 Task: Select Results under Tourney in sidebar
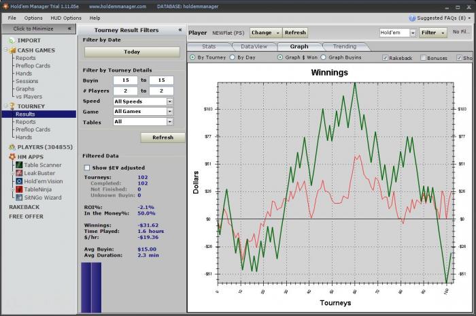pos(25,114)
